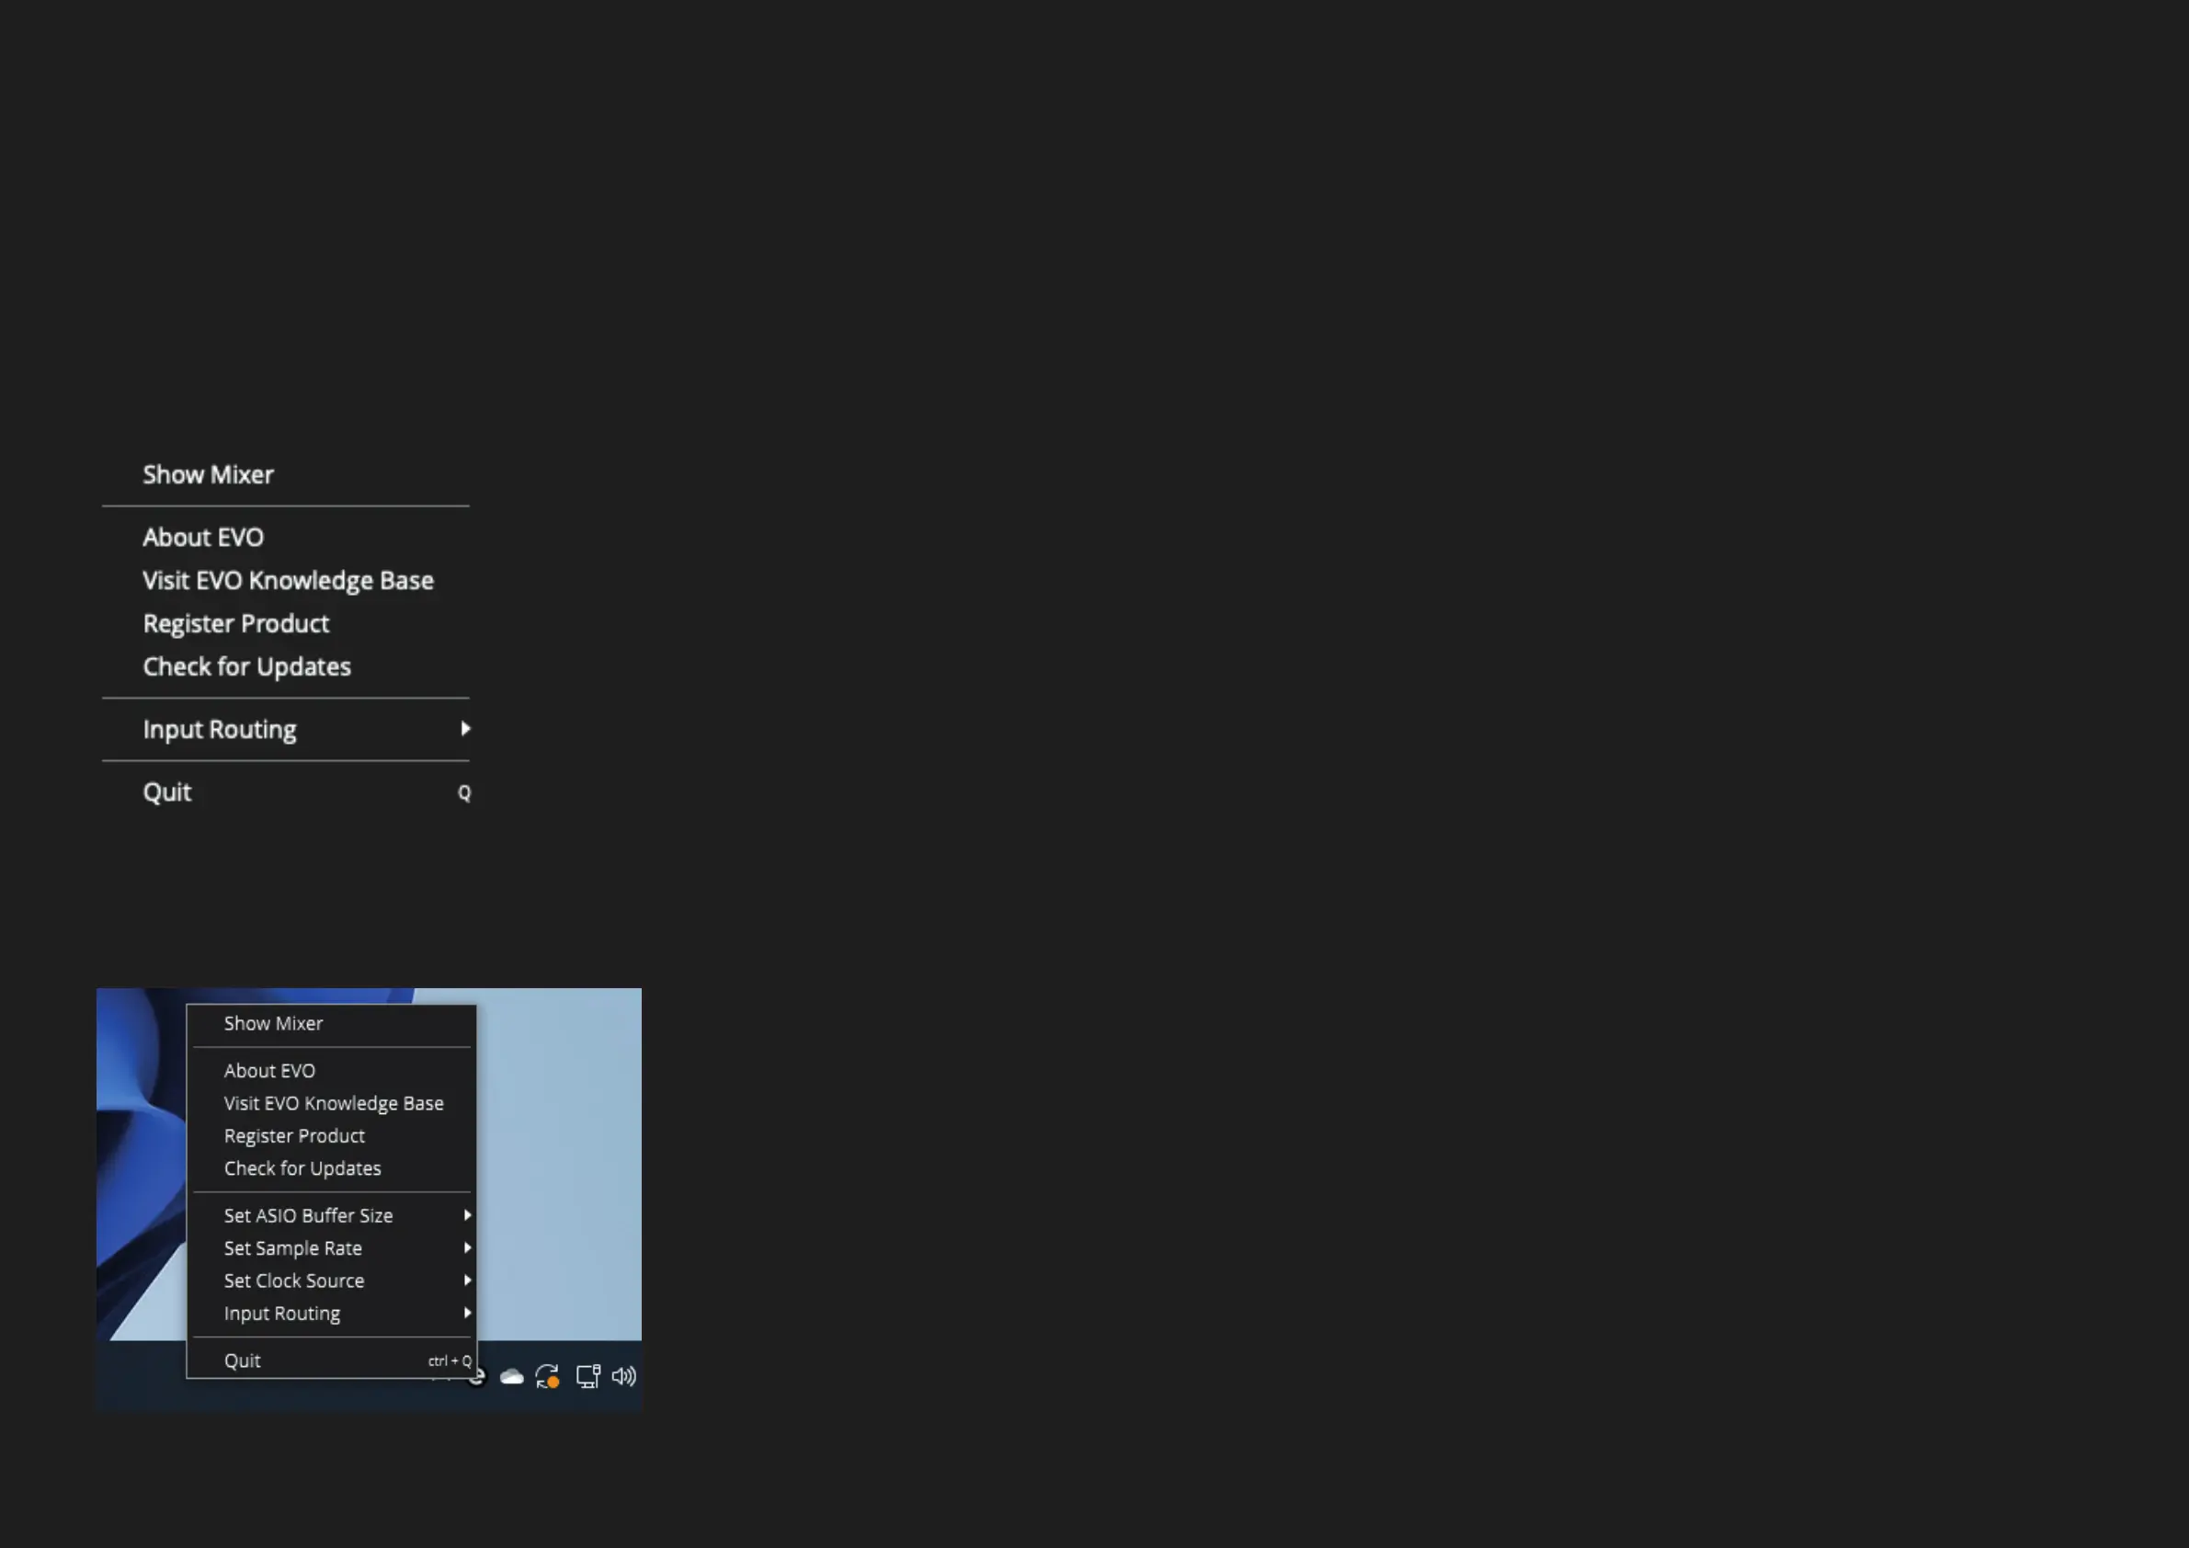Click the Windows Update sync tray icon
The image size is (2189, 1548).
click(x=547, y=1376)
